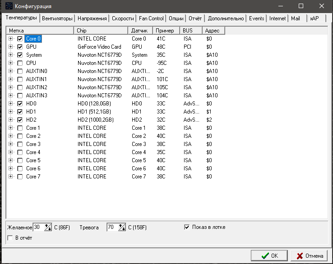
Task: Toggle the System sensor checkbox
Action: click(x=20, y=55)
